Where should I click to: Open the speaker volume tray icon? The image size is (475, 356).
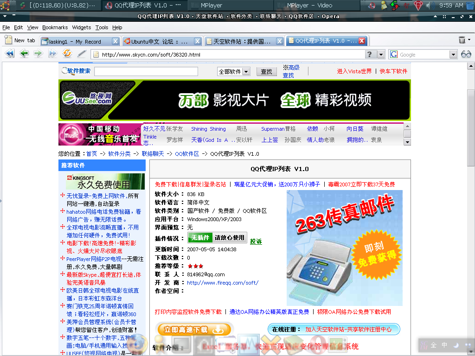point(429,5)
